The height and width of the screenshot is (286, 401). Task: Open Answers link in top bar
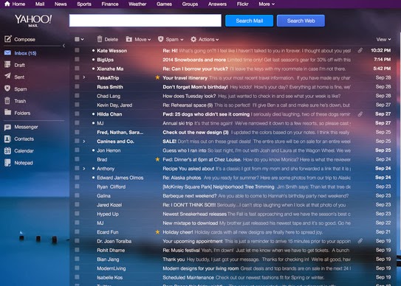click(x=217, y=4)
